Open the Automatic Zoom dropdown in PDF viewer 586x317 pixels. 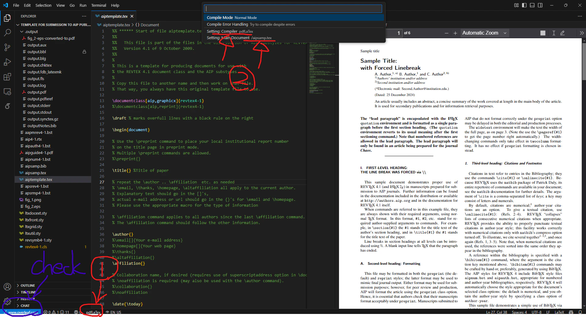pyautogui.click(x=484, y=33)
